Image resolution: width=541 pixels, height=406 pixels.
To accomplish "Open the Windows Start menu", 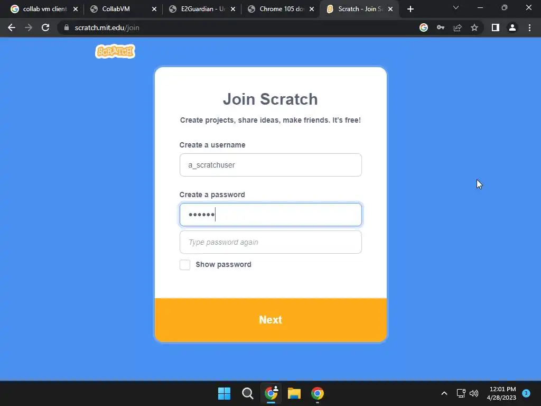I will (224, 393).
